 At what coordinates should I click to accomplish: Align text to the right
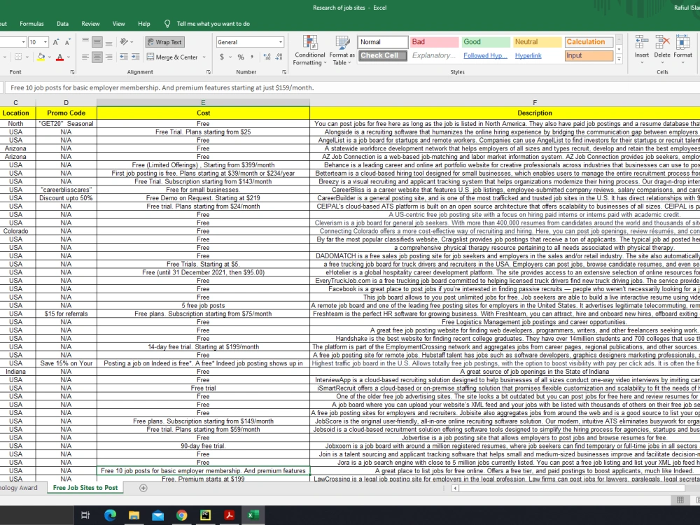point(108,57)
